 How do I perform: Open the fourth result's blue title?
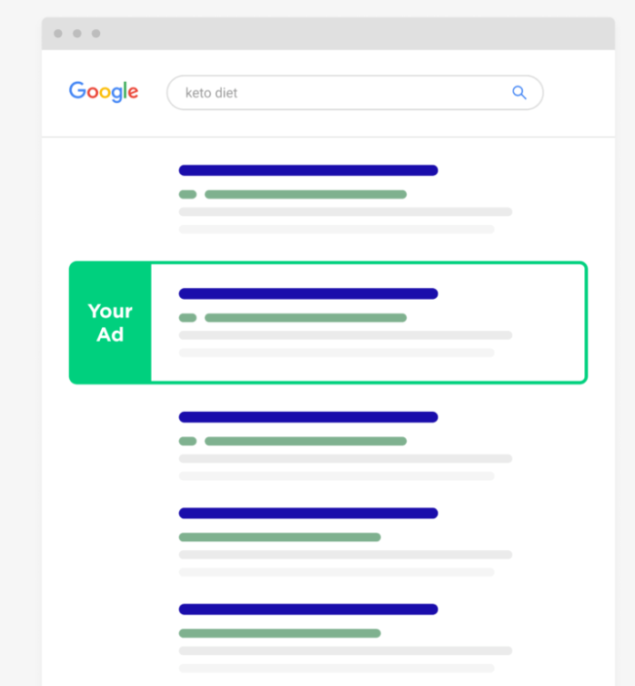pyautogui.click(x=308, y=513)
